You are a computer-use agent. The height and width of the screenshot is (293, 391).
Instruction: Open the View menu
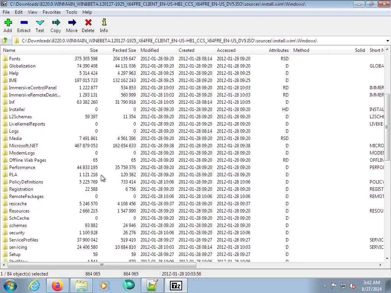coord(32,12)
